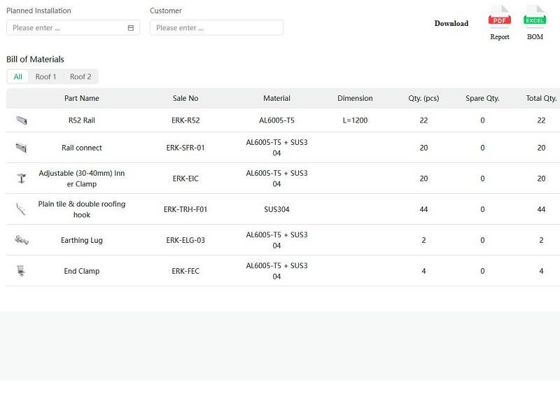560x420 pixels.
Task: Click the R52 Rail part thumbnail
Action: 22,120
